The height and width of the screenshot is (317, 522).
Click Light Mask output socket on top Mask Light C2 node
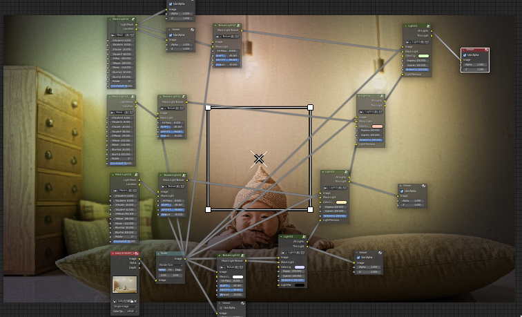[x=136, y=25]
